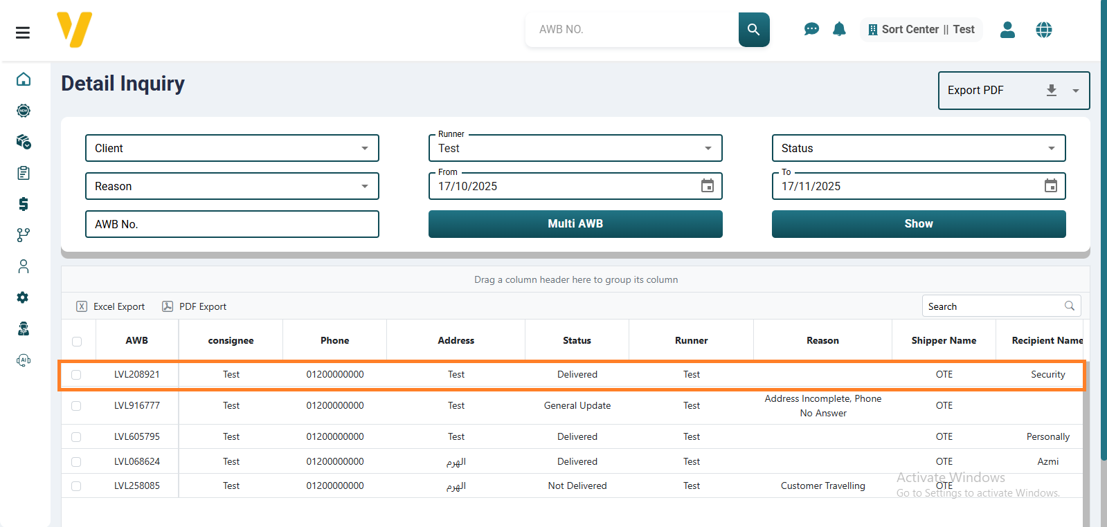This screenshot has width=1107, height=527.
Task: Open the chat messages icon
Action: click(x=811, y=29)
